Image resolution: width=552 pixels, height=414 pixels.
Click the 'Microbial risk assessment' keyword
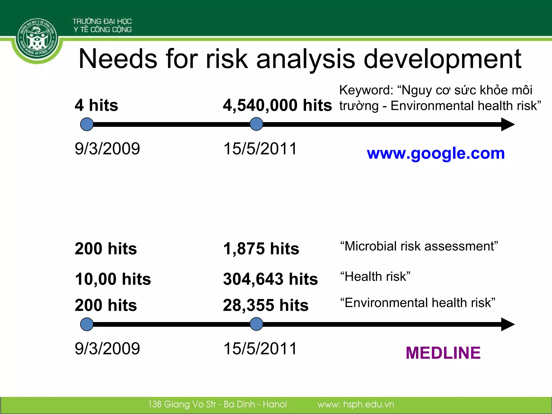tap(419, 246)
